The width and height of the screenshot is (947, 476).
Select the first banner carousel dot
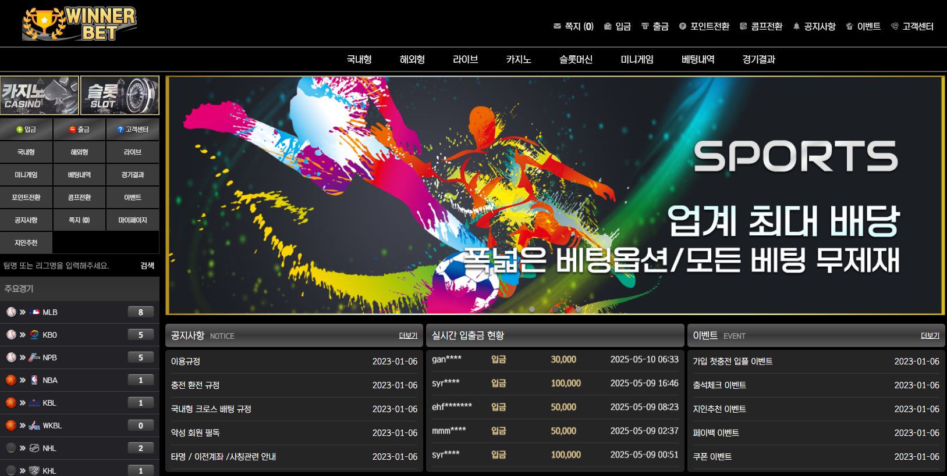(x=532, y=309)
